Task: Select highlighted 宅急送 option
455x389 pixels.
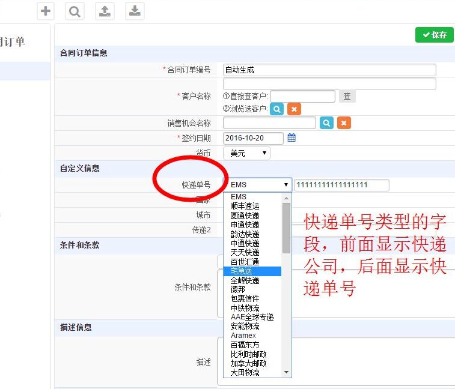Action: point(252,271)
